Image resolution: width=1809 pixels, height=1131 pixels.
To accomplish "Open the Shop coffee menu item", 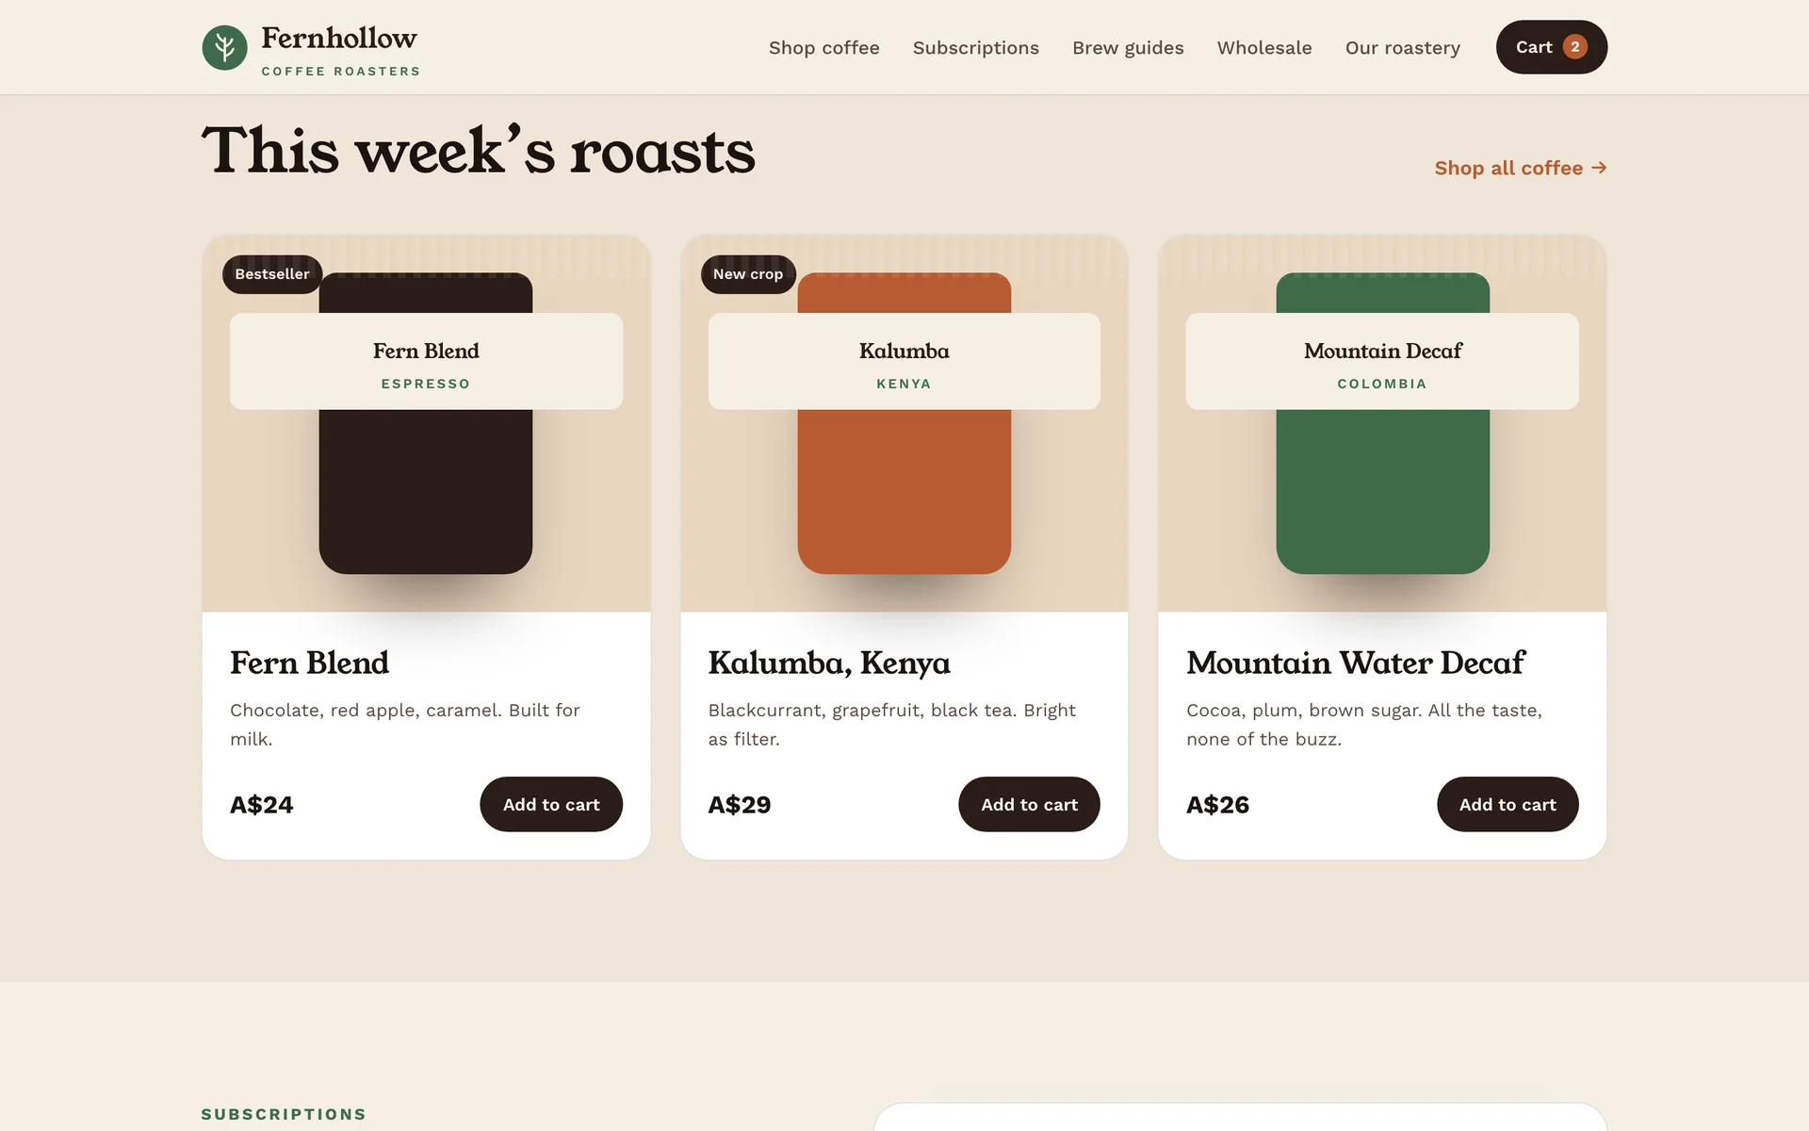I will [823, 48].
